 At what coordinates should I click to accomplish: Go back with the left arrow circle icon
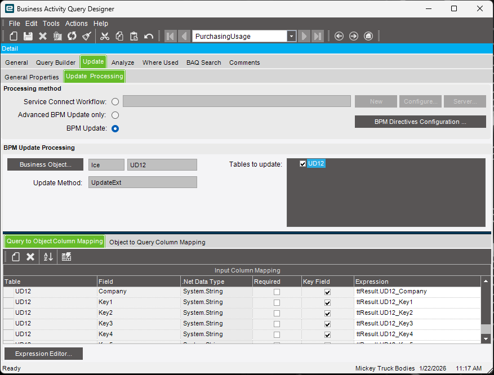339,36
